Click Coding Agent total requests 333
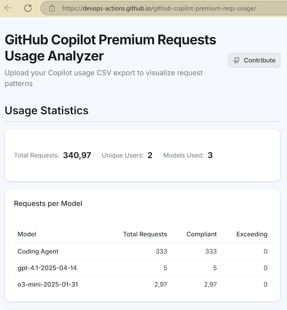 161,251
